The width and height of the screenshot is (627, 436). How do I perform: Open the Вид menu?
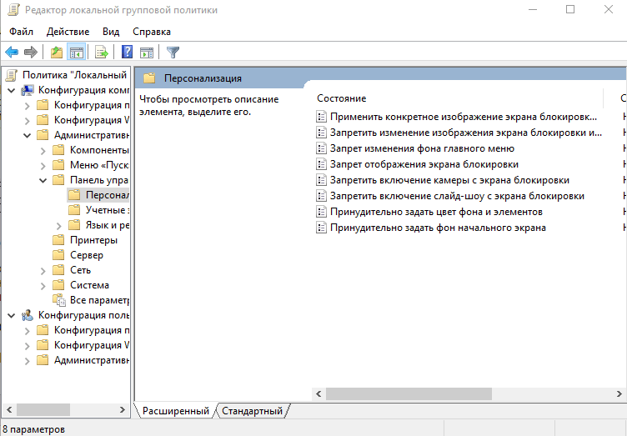click(111, 32)
